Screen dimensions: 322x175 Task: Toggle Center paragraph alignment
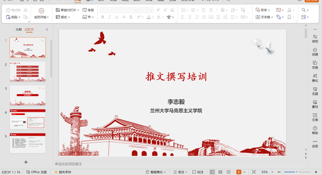click(x=190, y=17)
